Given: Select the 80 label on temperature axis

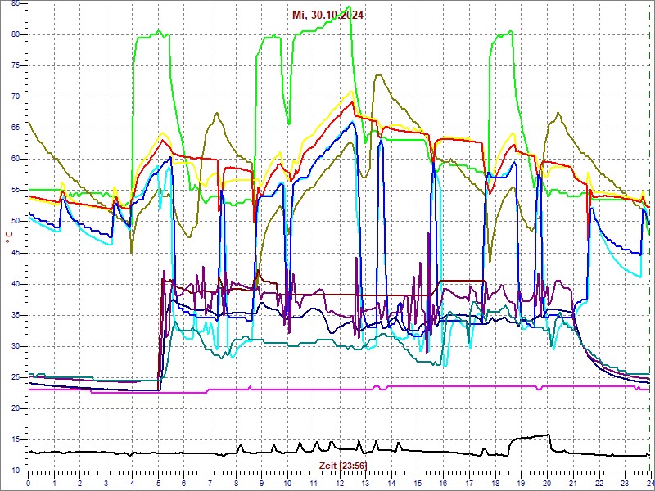Looking at the screenshot, I should tap(15, 34).
